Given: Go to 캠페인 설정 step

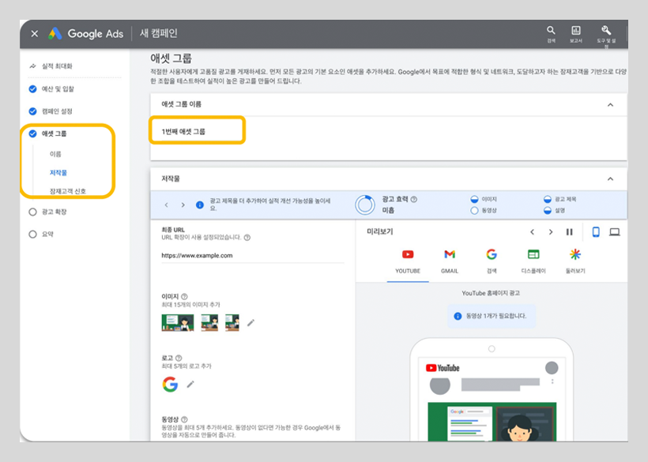Looking at the screenshot, I should pos(57,111).
